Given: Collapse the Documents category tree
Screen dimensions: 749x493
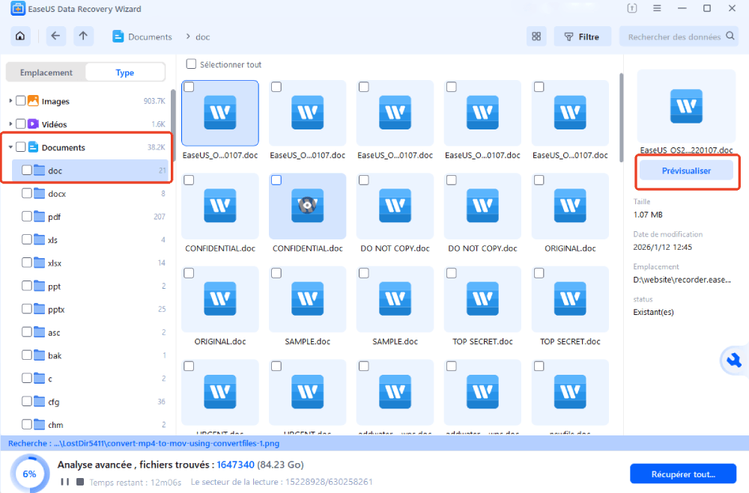Looking at the screenshot, I should tap(10, 147).
